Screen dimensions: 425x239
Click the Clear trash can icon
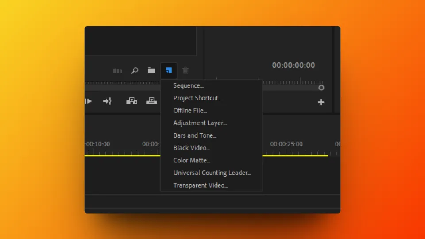(x=185, y=70)
